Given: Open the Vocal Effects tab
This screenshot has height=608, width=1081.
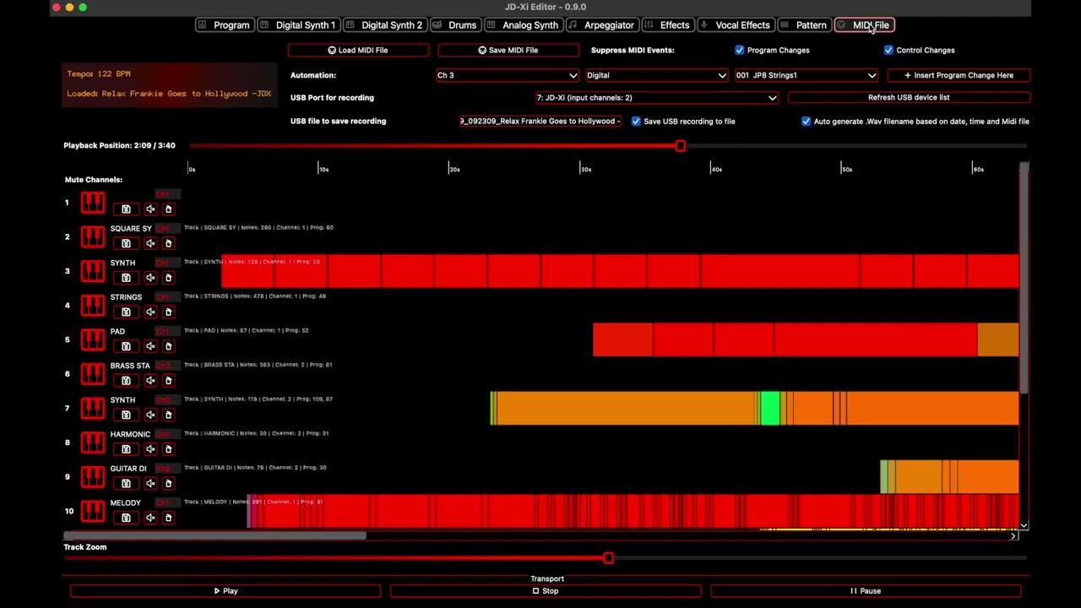Looking at the screenshot, I should [736, 25].
